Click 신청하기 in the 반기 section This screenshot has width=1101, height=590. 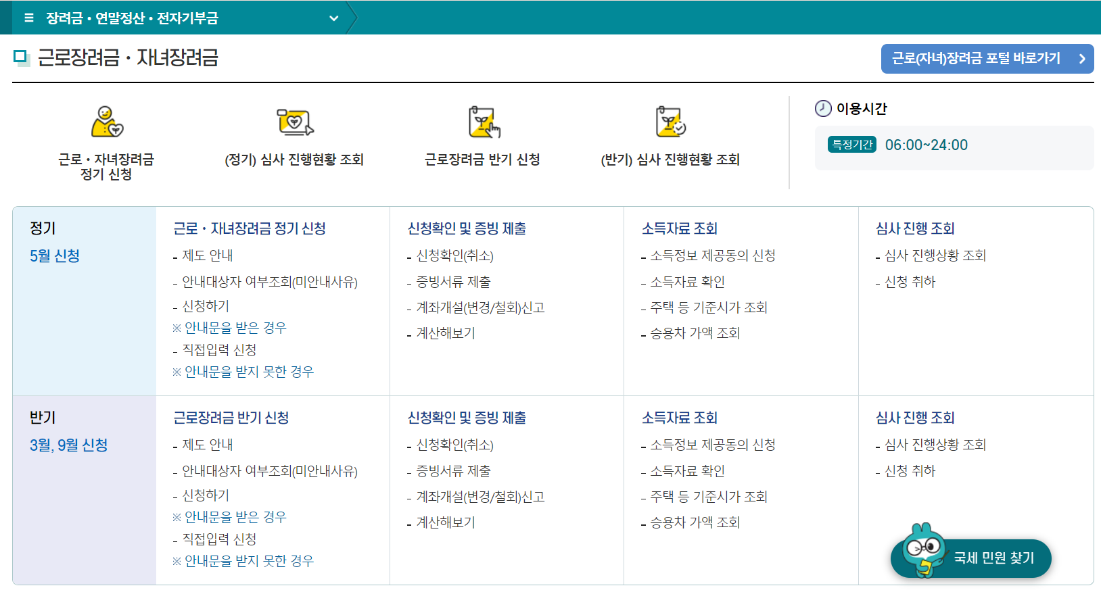206,495
